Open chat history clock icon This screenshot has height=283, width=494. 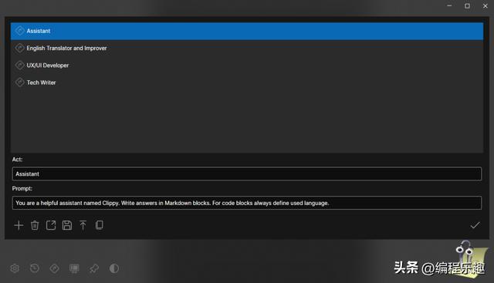click(34, 268)
